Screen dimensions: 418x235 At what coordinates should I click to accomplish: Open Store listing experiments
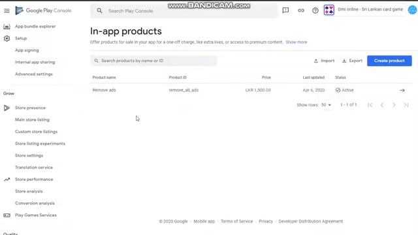pyautogui.click(x=40, y=144)
